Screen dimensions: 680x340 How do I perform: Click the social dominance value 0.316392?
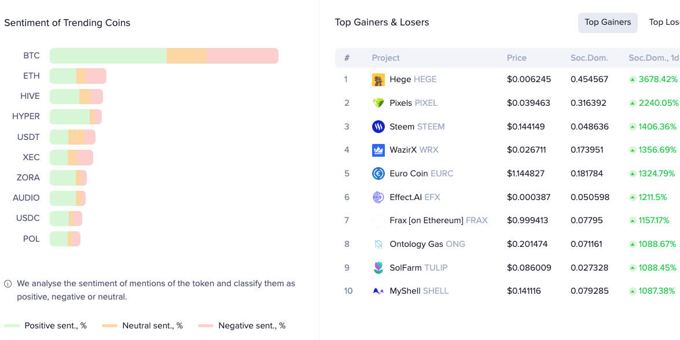(589, 103)
